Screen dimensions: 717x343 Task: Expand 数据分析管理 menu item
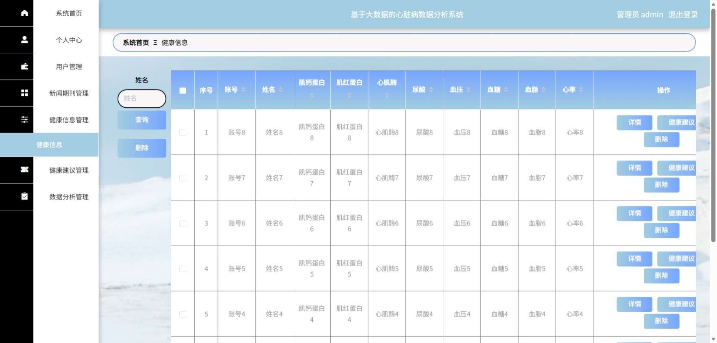[69, 197]
